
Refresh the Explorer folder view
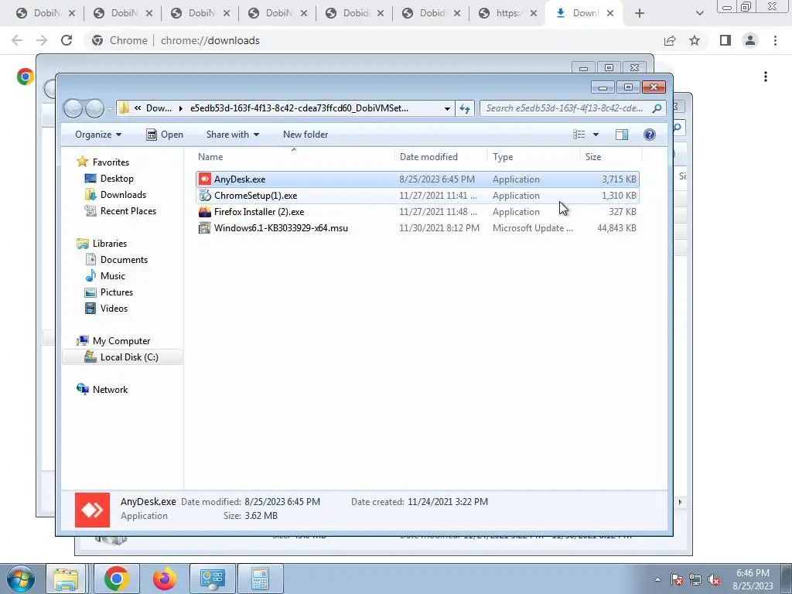tap(465, 108)
